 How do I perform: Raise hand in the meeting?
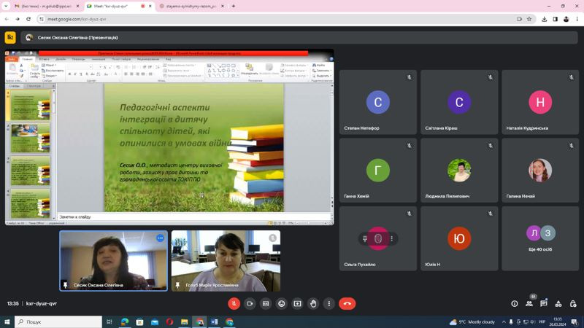coord(313,304)
